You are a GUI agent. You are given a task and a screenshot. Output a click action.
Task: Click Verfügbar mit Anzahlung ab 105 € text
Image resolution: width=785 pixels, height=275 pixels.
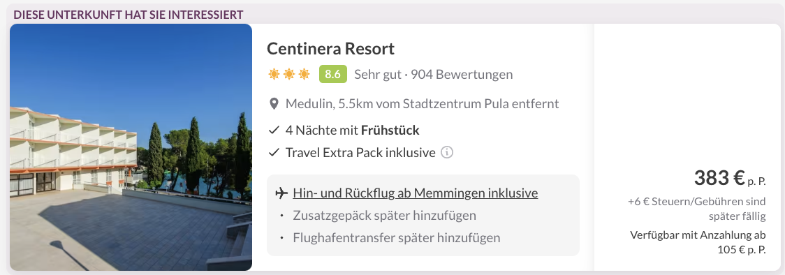click(x=698, y=242)
